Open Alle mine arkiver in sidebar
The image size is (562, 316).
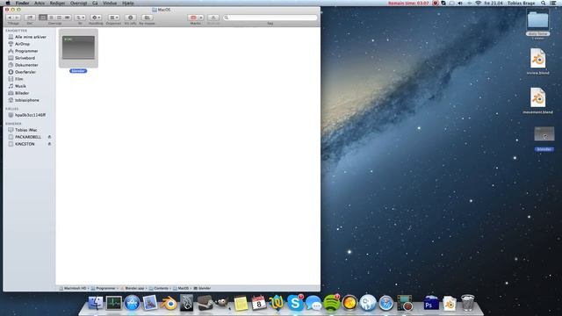click(31, 37)
